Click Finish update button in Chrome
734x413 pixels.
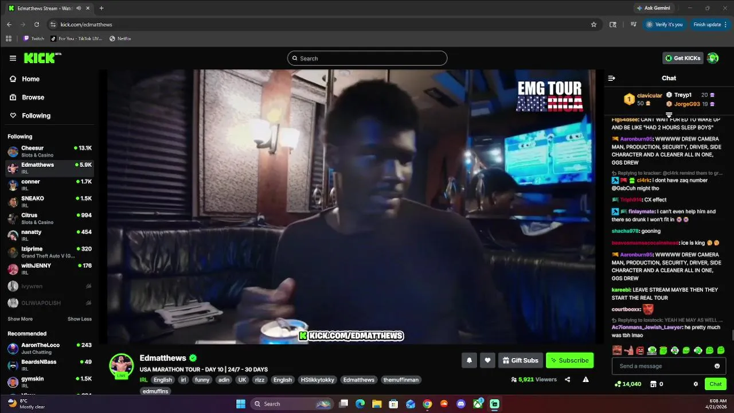tap(710, 25)
